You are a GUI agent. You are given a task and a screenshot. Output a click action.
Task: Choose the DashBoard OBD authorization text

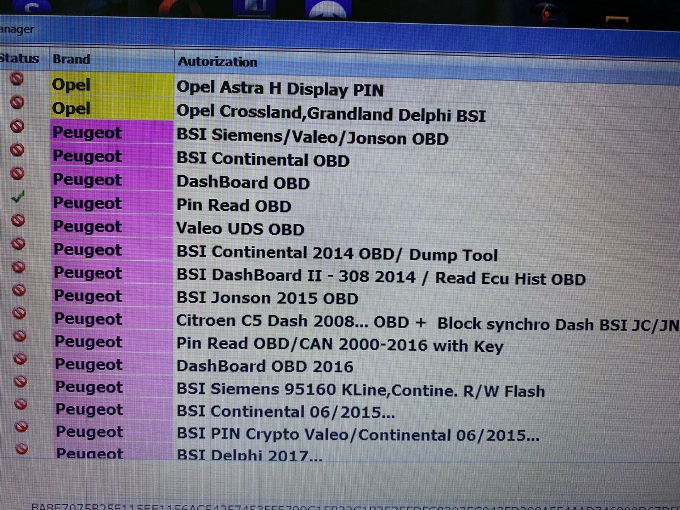click(x=243, y=182)
